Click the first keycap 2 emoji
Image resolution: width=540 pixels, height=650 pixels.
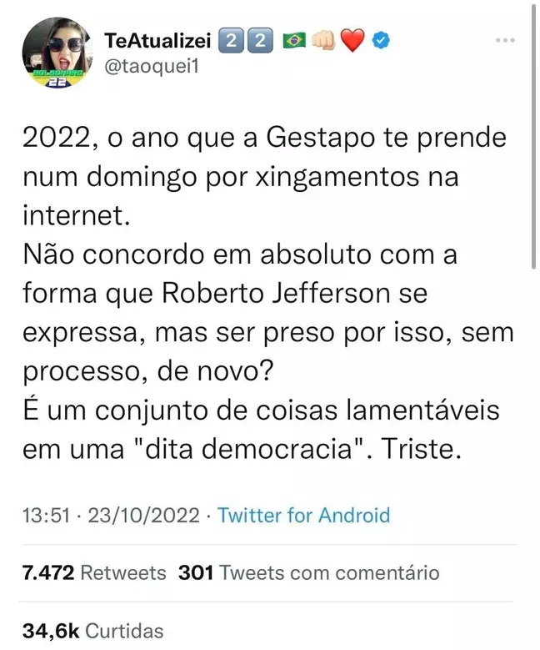tap(230, 39)
